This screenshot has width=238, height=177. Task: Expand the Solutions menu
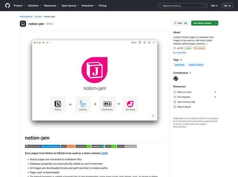35,6
